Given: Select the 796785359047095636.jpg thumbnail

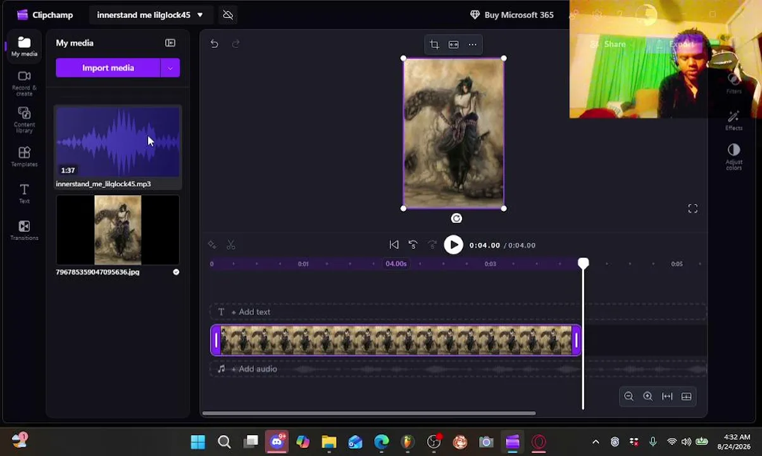Looking at the screenshot, I should (x=118, y=230).
